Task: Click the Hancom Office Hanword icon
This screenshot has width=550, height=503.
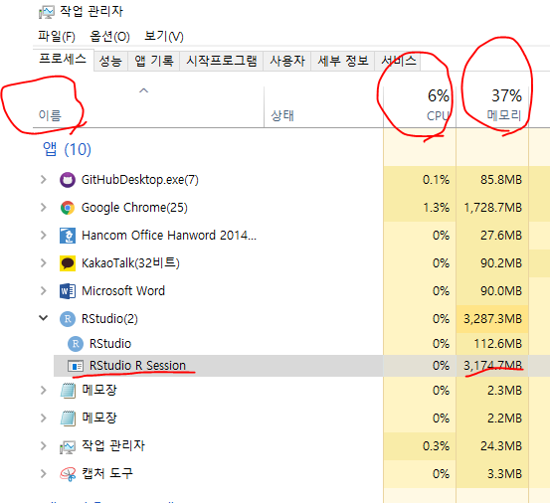Action: 68,236
